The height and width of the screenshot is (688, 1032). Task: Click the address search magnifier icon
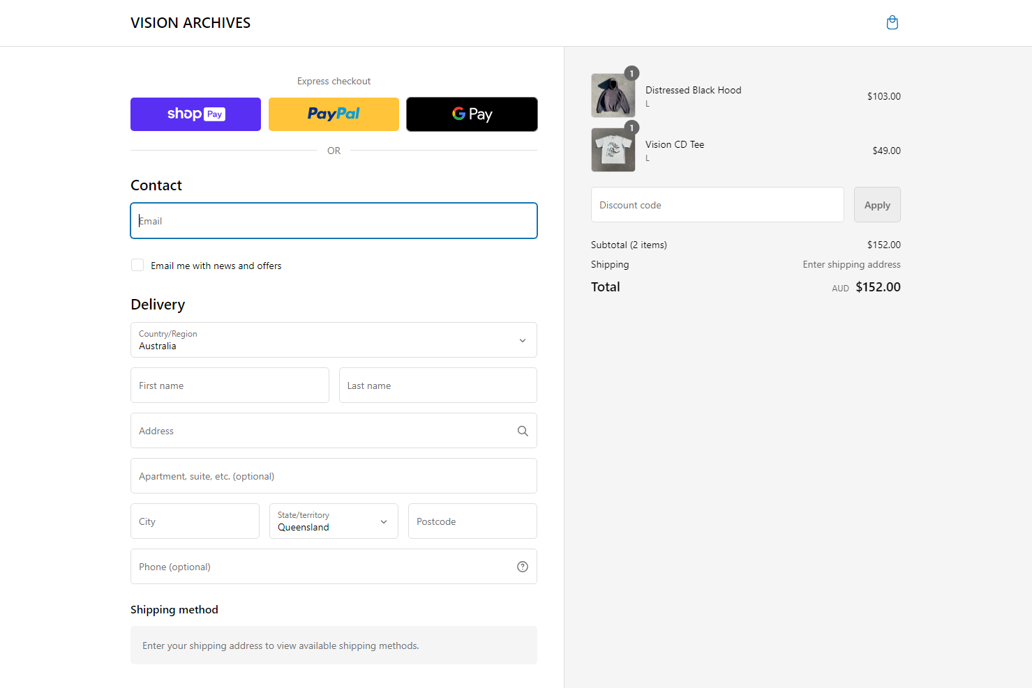(523, 431)
